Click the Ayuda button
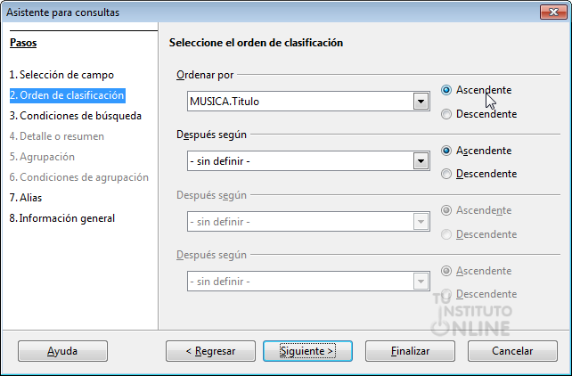The image size is (572, 376). click(62, 351)
